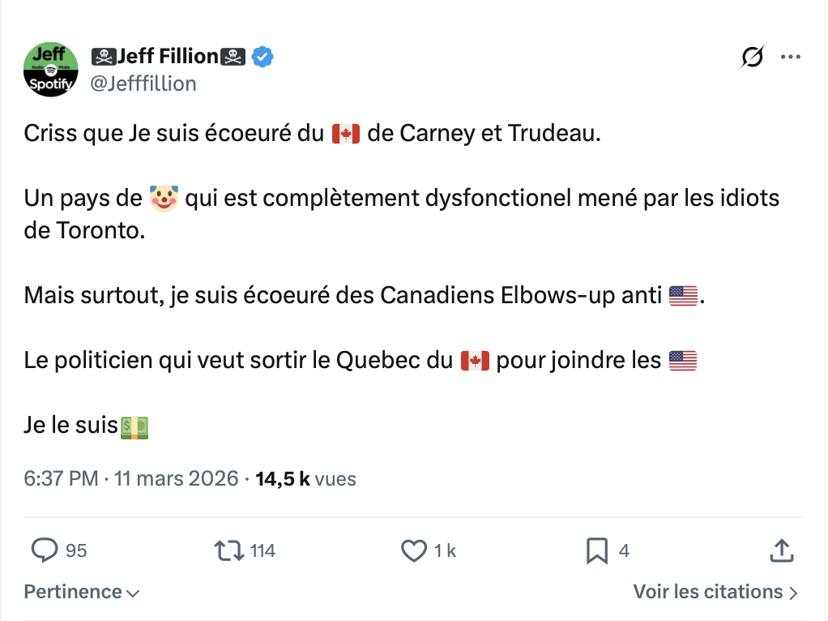Screen dimensions: 828x621
Task: Click the chevron beside Voir les citations
Action: pos(793,593)
